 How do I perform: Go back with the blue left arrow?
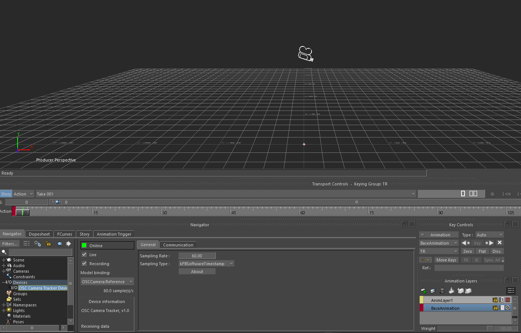click(x=59, y=243)
